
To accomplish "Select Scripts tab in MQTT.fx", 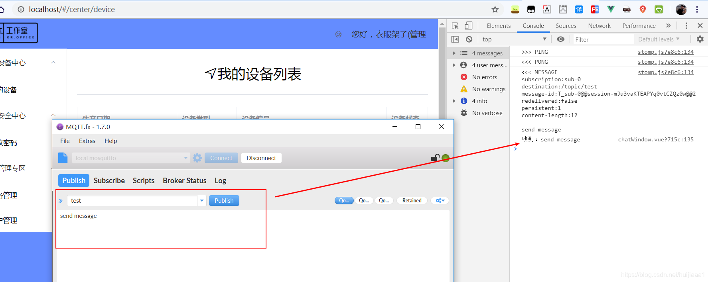I will (x=144, y=181).
